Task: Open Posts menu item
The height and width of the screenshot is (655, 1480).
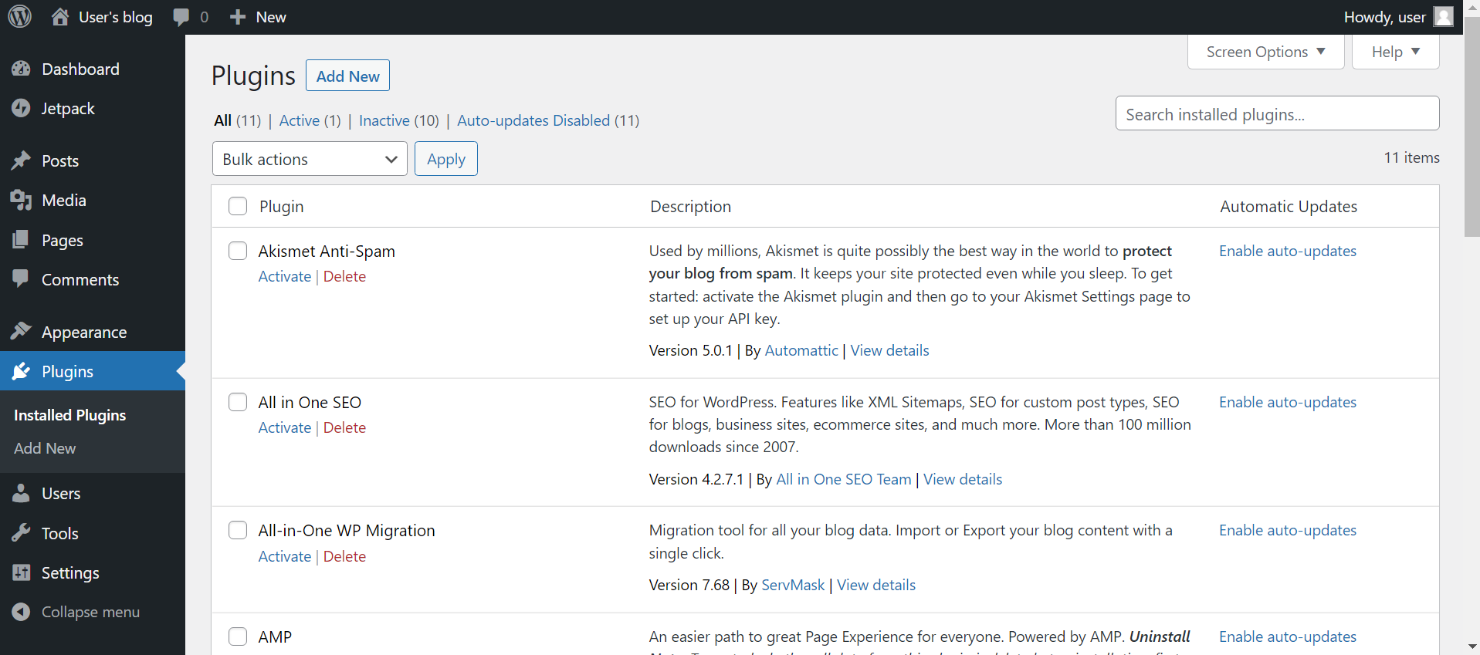Action: pos(93,160)
